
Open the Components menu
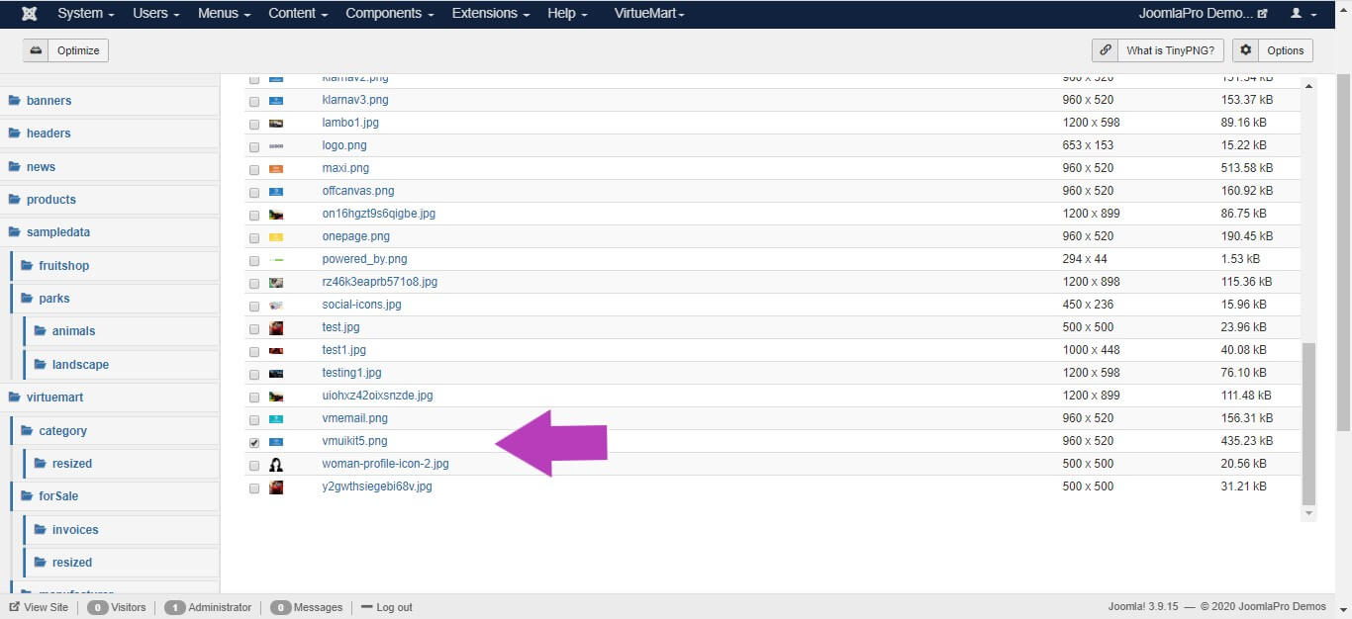tap(389, 14)
